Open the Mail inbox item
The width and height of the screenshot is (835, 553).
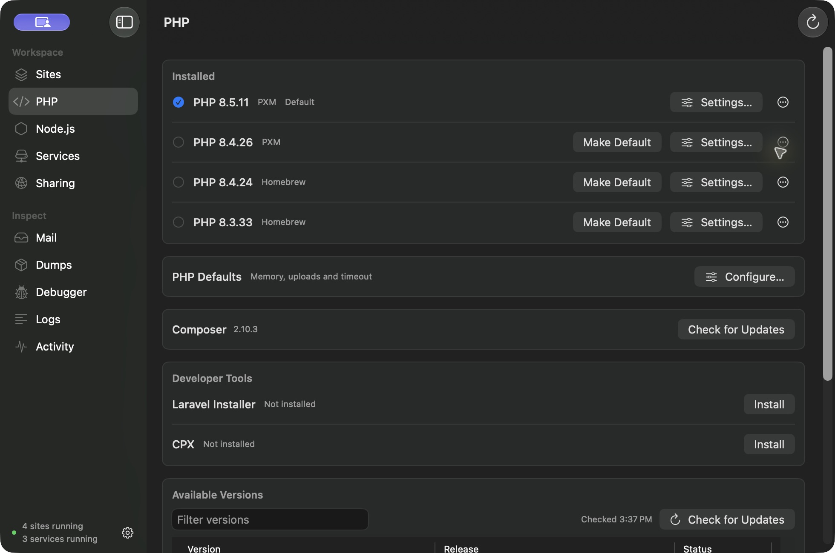73,237
